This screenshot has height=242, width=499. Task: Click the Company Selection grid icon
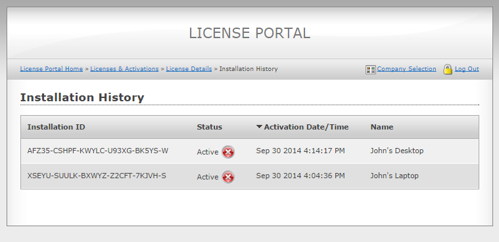click(x=370, y=70)
